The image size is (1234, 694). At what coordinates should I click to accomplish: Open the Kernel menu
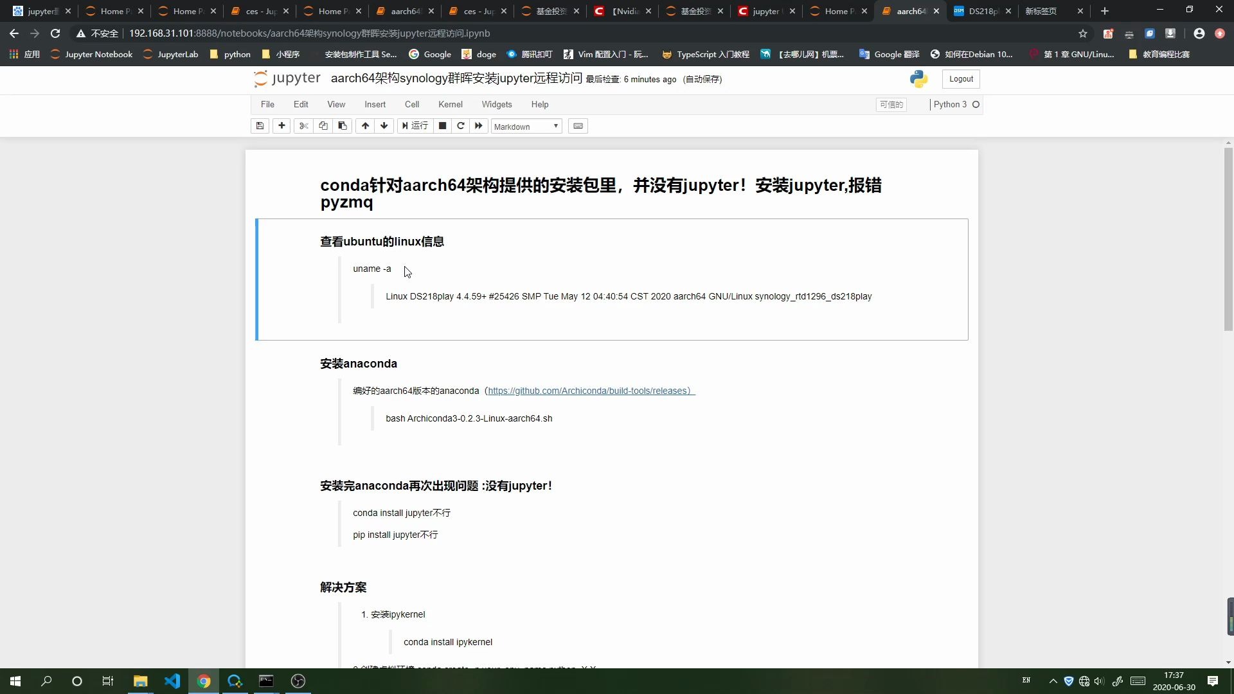click(451, 104)
